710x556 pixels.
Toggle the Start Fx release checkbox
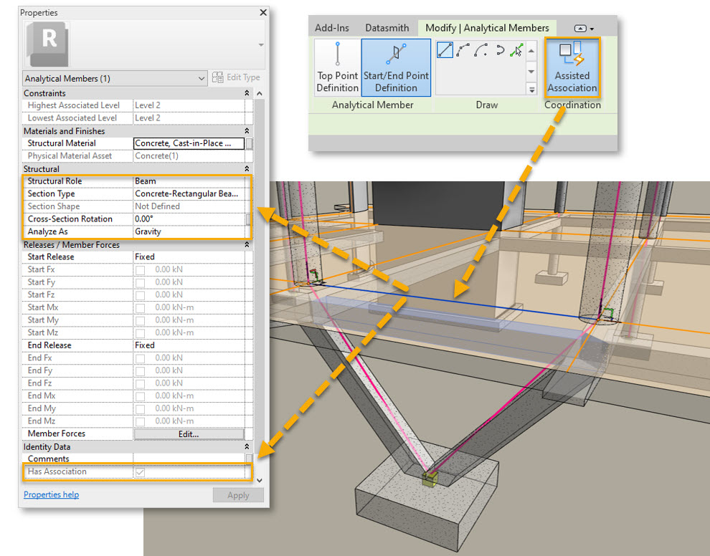(x=140, y=269)
